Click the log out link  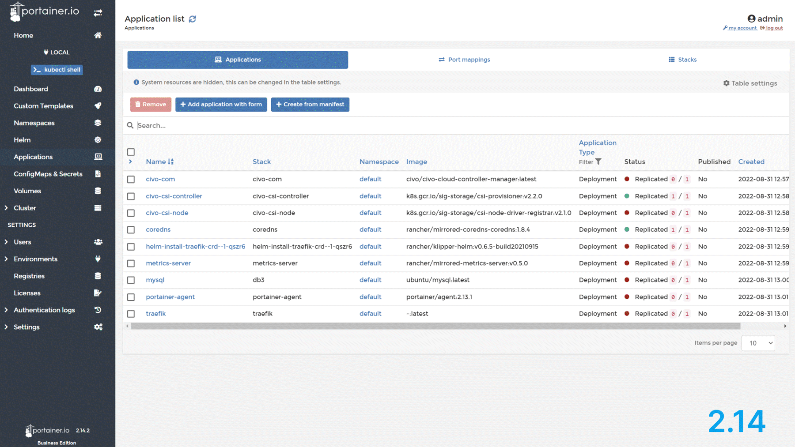point(772,28)
